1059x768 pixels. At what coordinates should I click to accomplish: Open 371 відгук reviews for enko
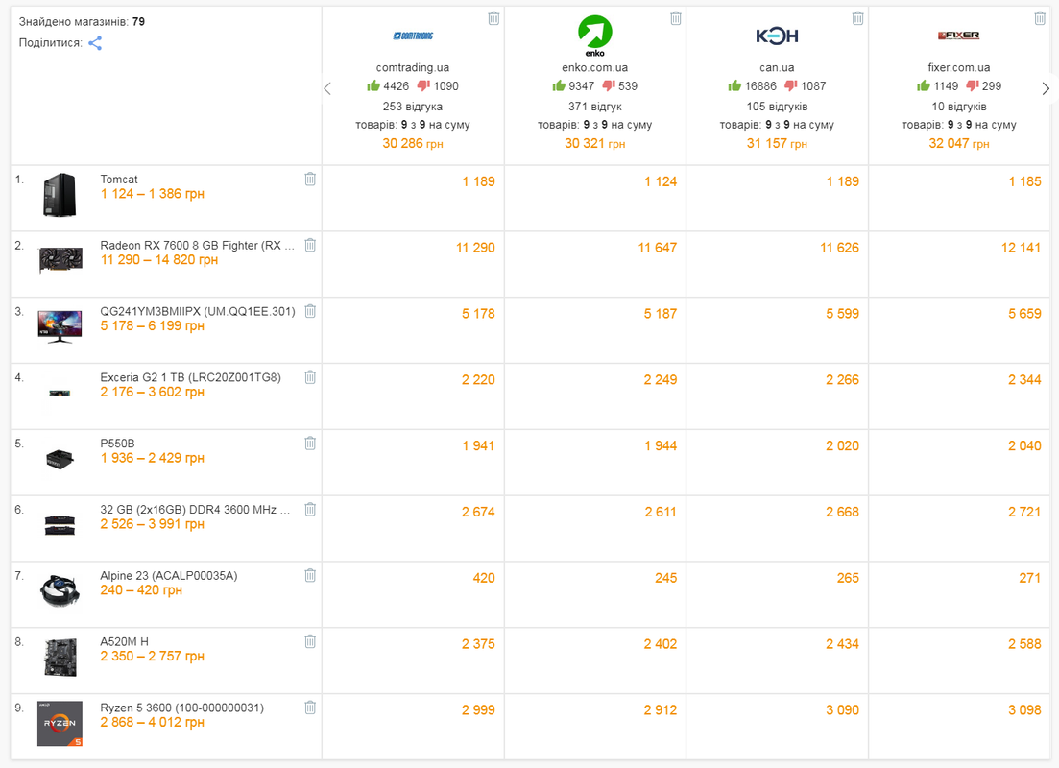595,107
